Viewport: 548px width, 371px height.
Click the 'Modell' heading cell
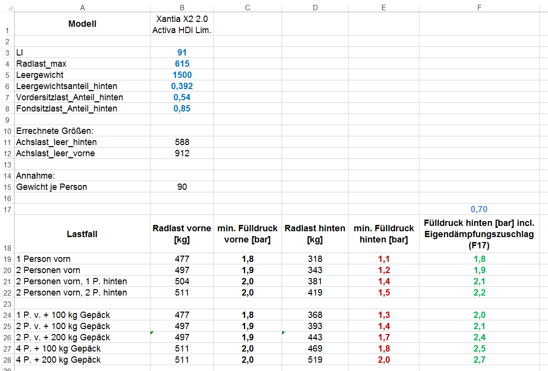coord(82,24)
